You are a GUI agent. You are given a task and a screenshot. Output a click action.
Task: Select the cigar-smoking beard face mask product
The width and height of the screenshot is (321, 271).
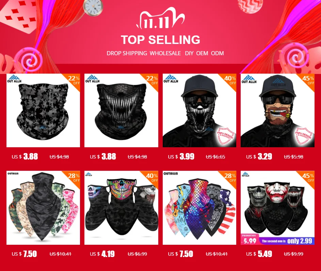pyautogui.click(x=278, y=110)
